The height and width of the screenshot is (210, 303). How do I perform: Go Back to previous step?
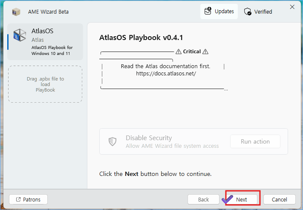pos(203,199)
